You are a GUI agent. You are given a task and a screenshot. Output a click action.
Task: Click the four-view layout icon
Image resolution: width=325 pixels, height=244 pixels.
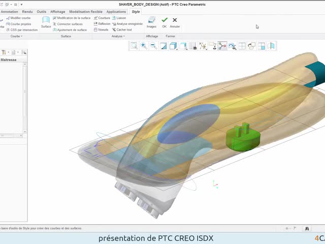point(242,46)
